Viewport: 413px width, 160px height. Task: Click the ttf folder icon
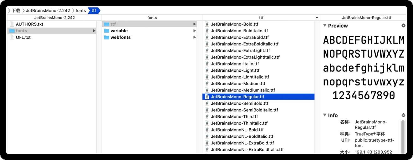[106, 24]
